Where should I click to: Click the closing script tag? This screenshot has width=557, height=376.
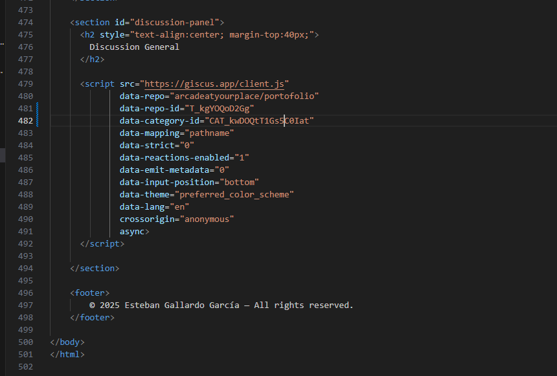click(x=102, y=243)
